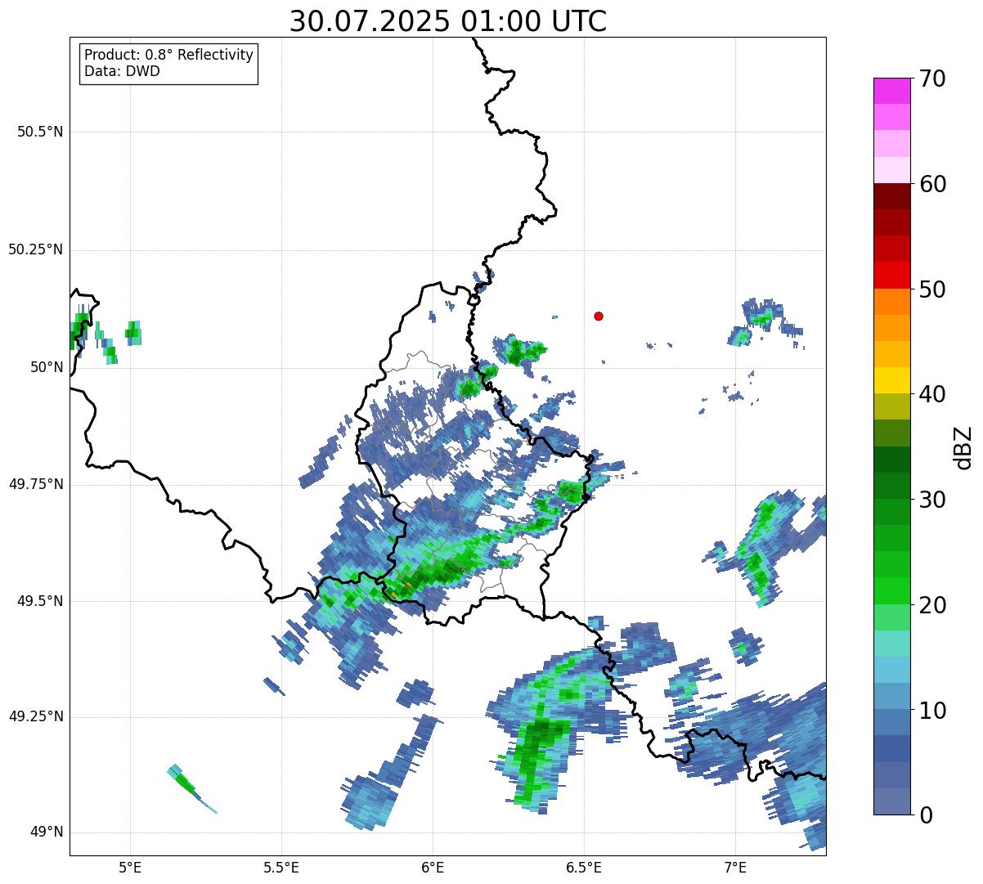Click the 50.5°N latitude label

coord(40,132)
